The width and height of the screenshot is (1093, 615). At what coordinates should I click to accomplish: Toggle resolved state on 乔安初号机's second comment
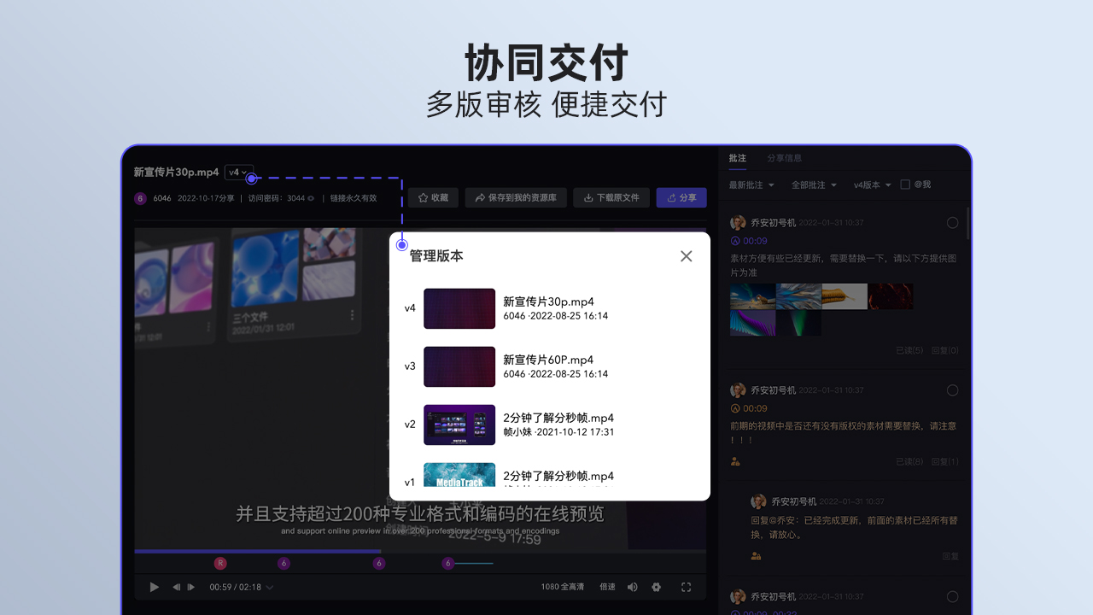pyautogui.click(x=952, y=389)
